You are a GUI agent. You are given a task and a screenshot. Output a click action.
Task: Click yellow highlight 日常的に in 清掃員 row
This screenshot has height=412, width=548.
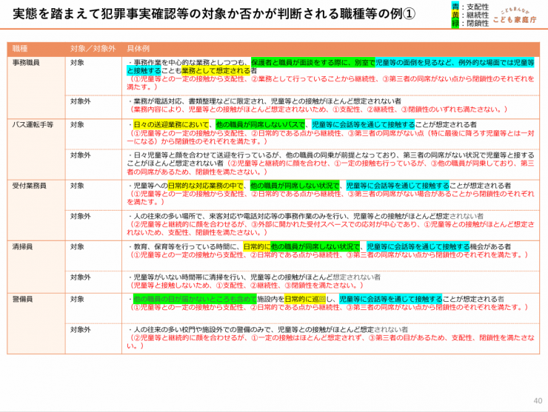pyautogui.click(x=257, y=247)
